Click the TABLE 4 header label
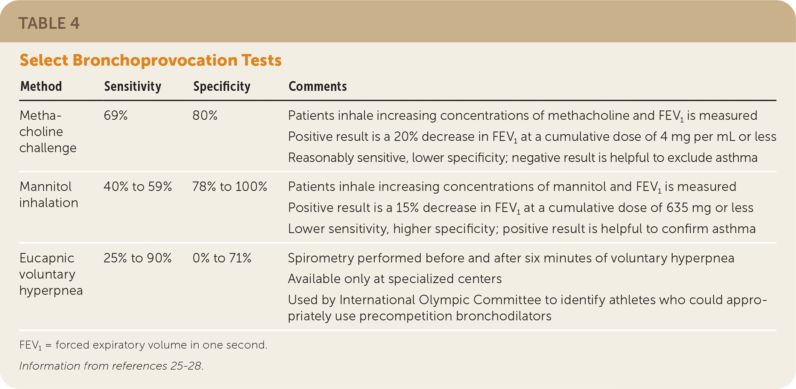The width and height of the screenshot is (796, 389). (49, 23)
